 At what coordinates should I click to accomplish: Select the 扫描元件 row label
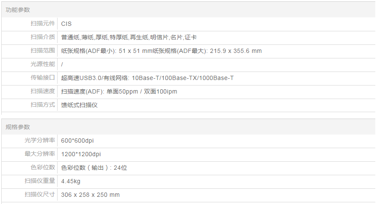(x=42, y=24)
